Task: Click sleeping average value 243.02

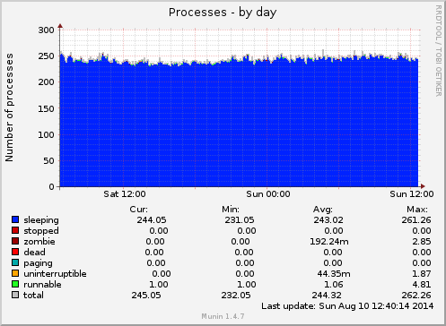Action: pos(328,220)
